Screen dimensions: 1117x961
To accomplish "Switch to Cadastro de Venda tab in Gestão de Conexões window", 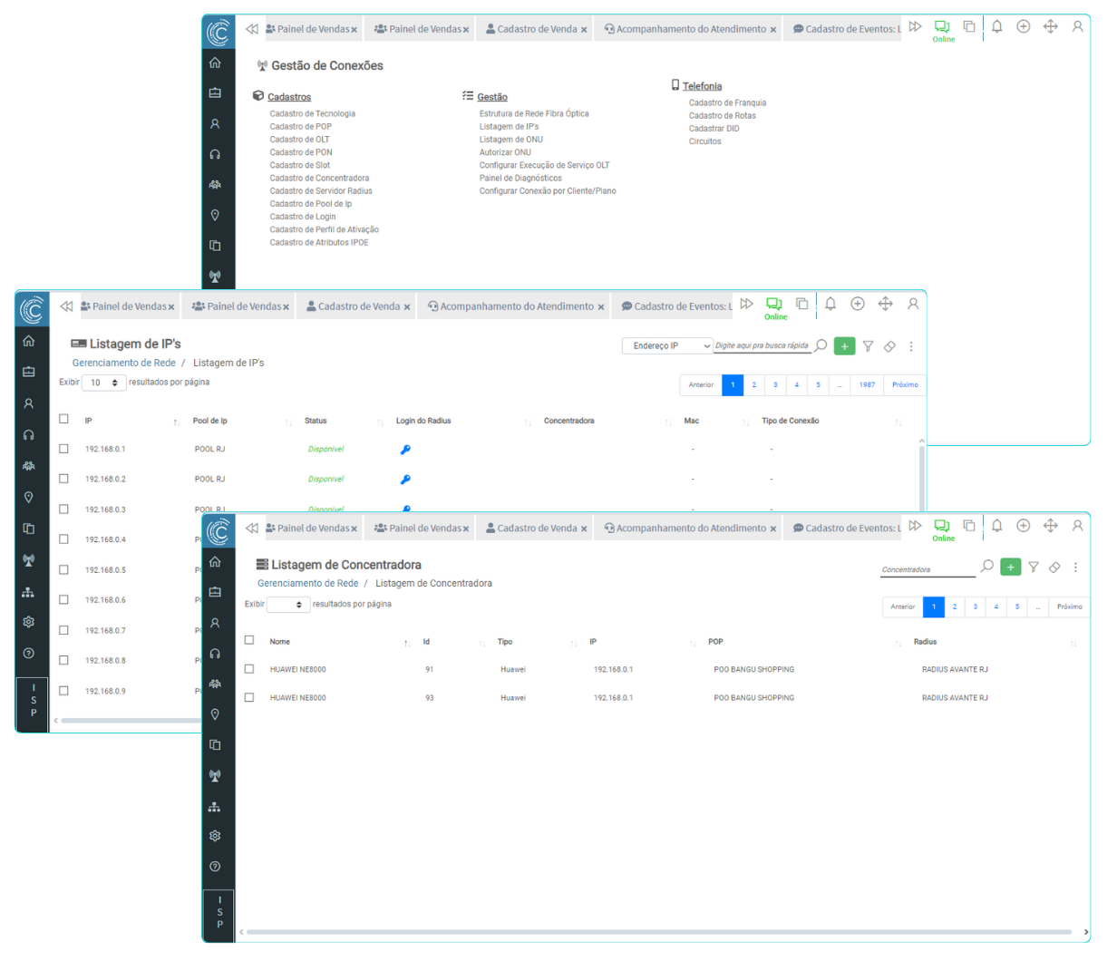I will click(536, 29).
